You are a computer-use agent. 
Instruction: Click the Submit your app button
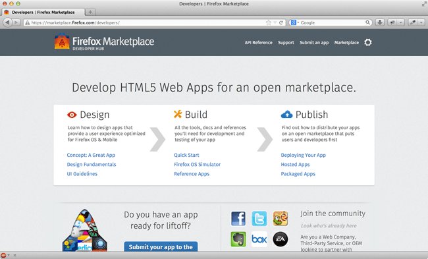click(x=161, y=246)
